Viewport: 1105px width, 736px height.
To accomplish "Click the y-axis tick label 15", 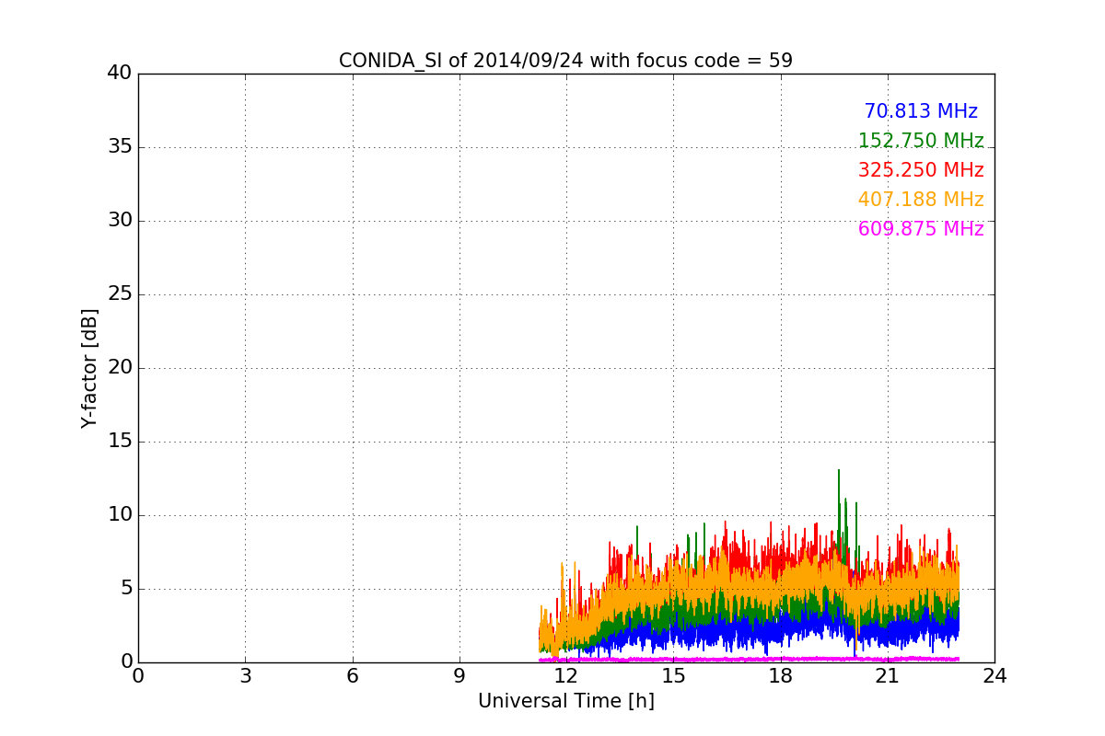I will coord(120,442).
